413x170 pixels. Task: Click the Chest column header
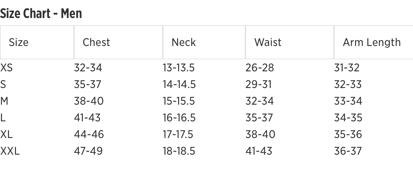click(96, 42)
